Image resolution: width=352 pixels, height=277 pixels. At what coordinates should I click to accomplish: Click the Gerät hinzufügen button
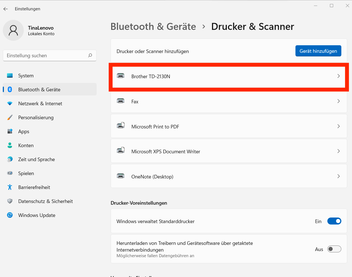(318, 51)
